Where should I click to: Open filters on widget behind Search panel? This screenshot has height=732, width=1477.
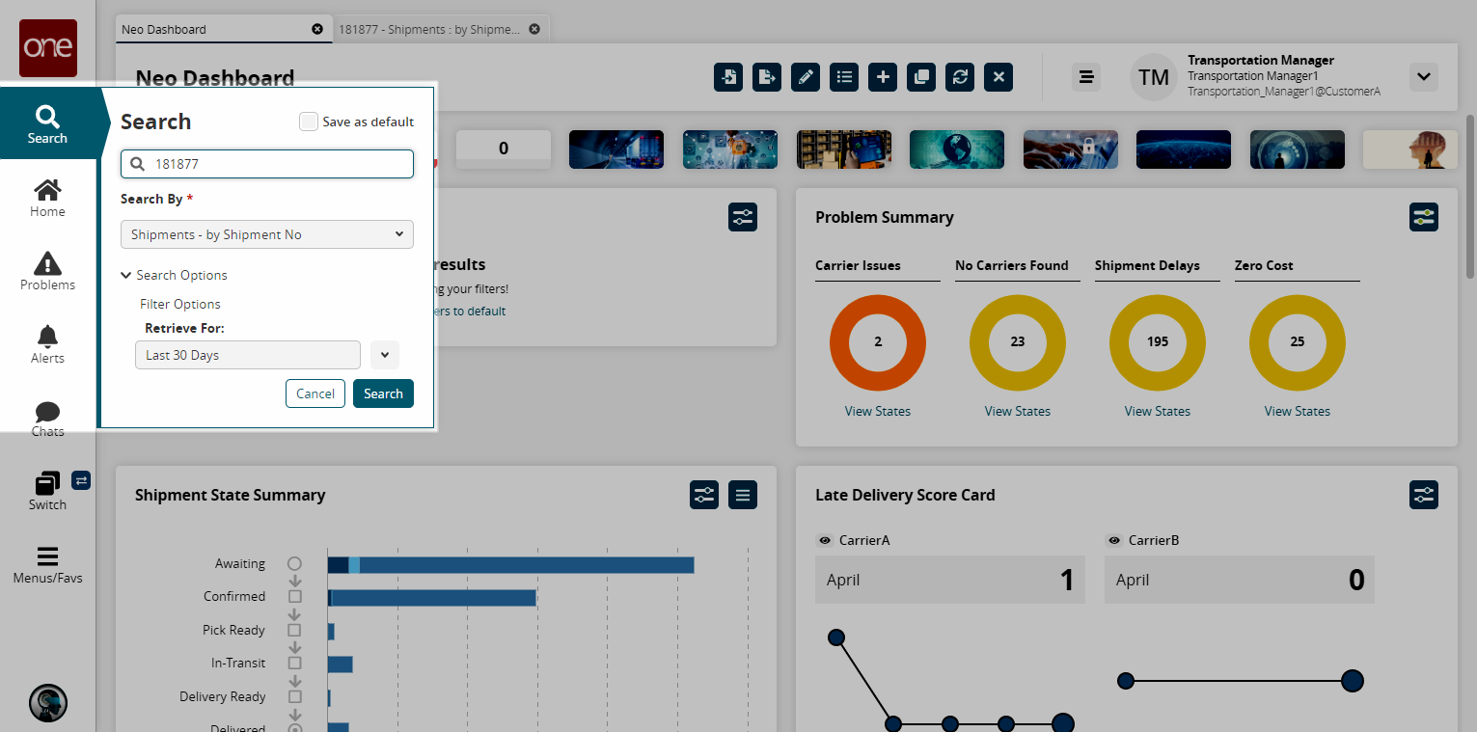click(743, 217)
